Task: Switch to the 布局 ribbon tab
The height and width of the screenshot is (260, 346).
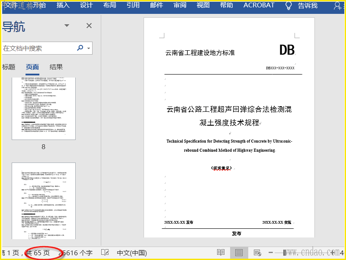Action: point(110,5)
